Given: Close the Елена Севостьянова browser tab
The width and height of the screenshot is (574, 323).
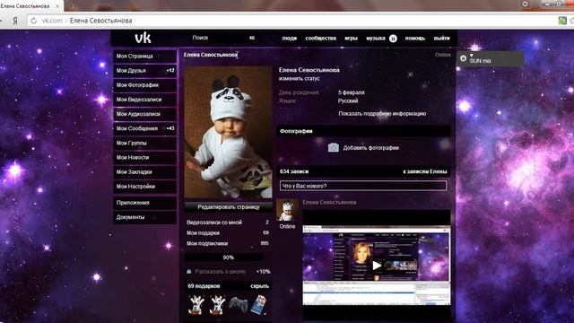Looking at the screenshot, I should click(x=57, y=6).
